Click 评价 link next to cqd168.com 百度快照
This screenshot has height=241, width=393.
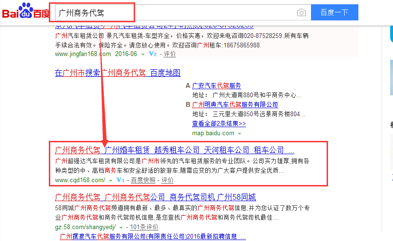pyautogui.click(x=167, y=180)
